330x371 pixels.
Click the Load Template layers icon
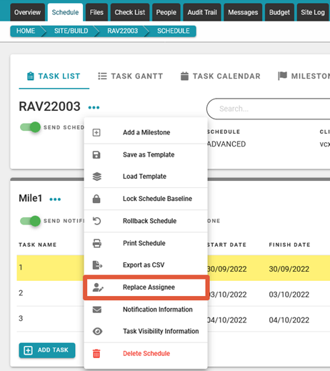coord(97,177)
